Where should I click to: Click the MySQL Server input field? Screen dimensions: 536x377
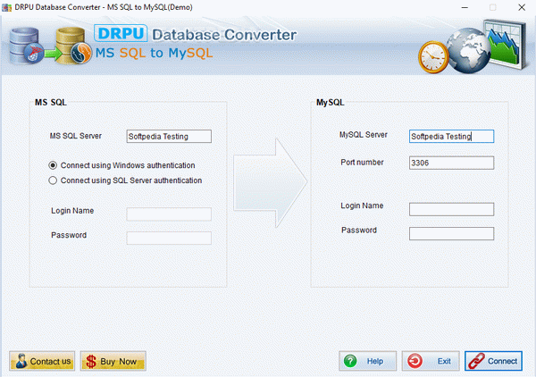(x=451, y=137)
